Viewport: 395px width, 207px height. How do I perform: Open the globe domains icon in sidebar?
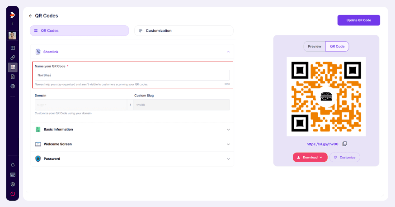pos(13,87)
